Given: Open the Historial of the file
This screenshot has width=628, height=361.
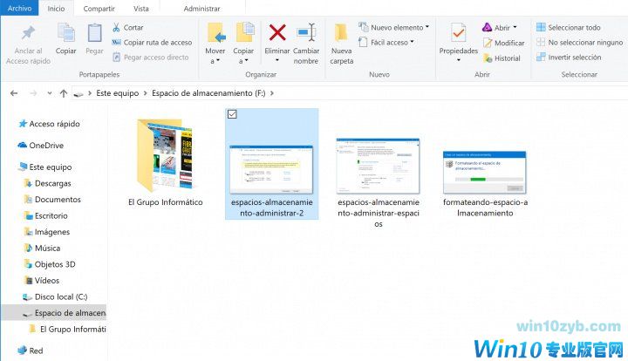Looking at the screenshot, I should 502,58.
